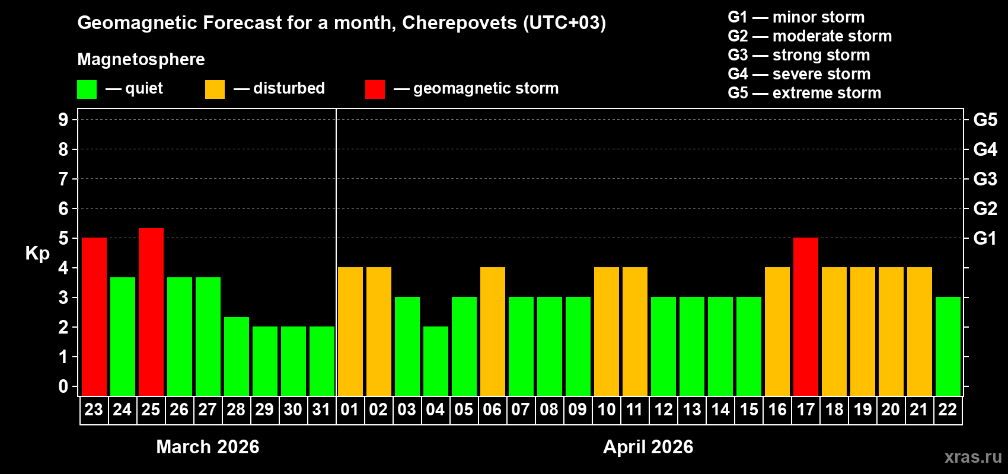Click the '— quiet' legend text

134,88
